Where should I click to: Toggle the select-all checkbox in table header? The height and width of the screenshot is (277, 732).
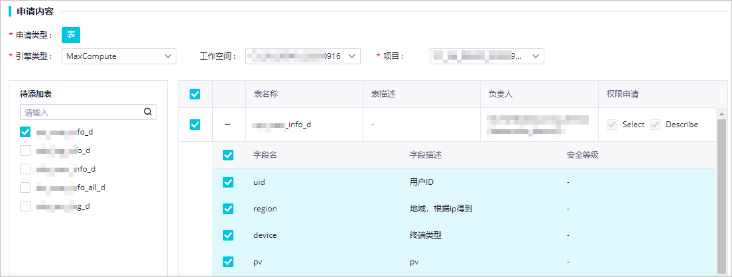point(195,94)
